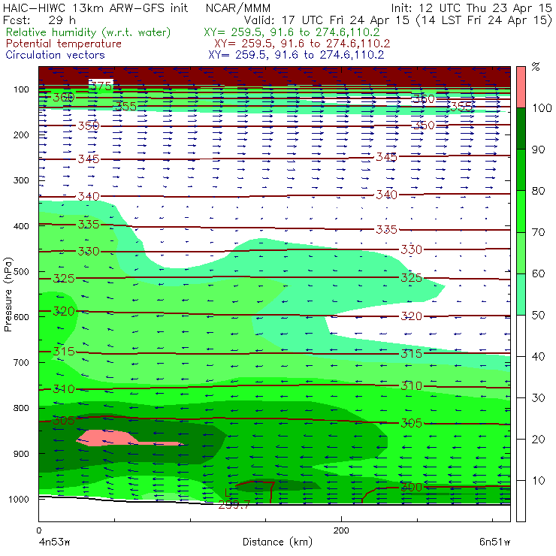Click the '6n51w' end coordinate label

coord(494,542)
